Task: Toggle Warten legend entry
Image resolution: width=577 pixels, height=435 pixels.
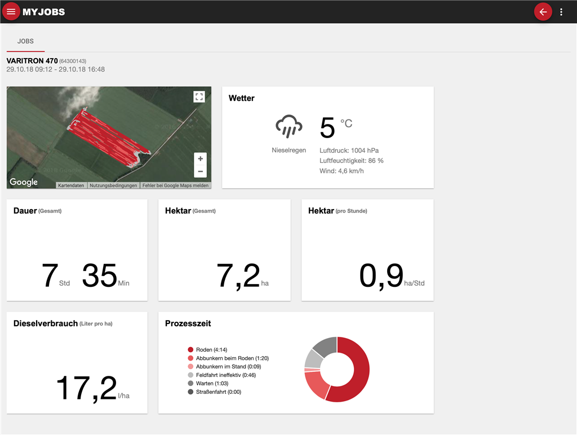Action: pos(208,384)
